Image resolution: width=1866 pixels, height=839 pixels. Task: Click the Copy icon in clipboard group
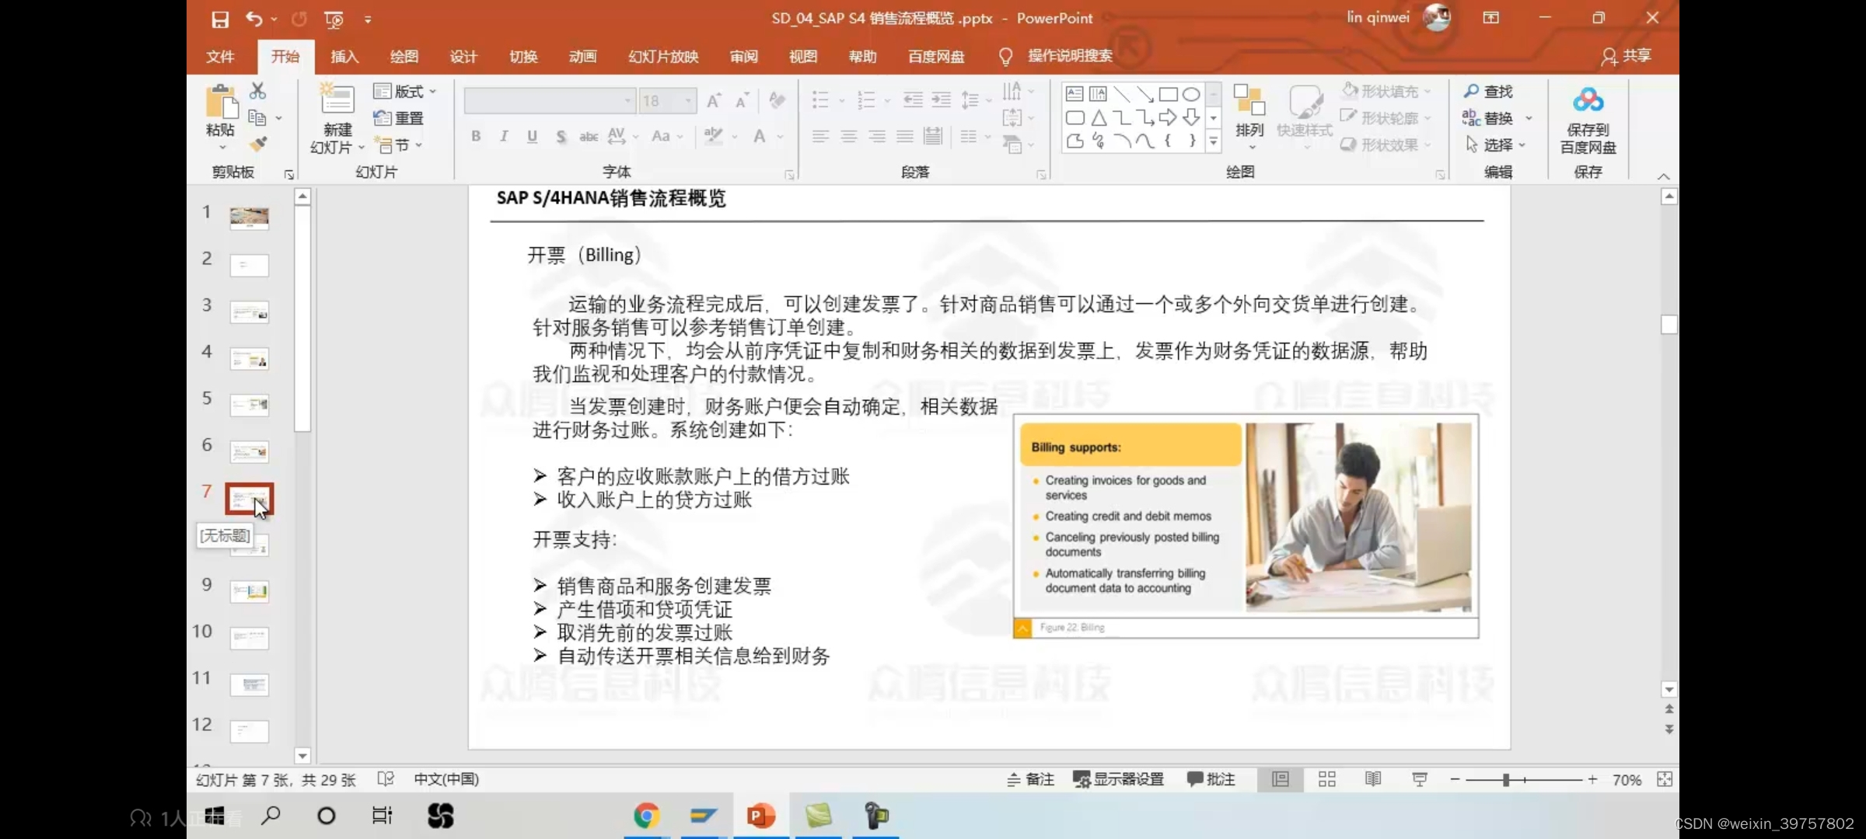click(257, 118)
